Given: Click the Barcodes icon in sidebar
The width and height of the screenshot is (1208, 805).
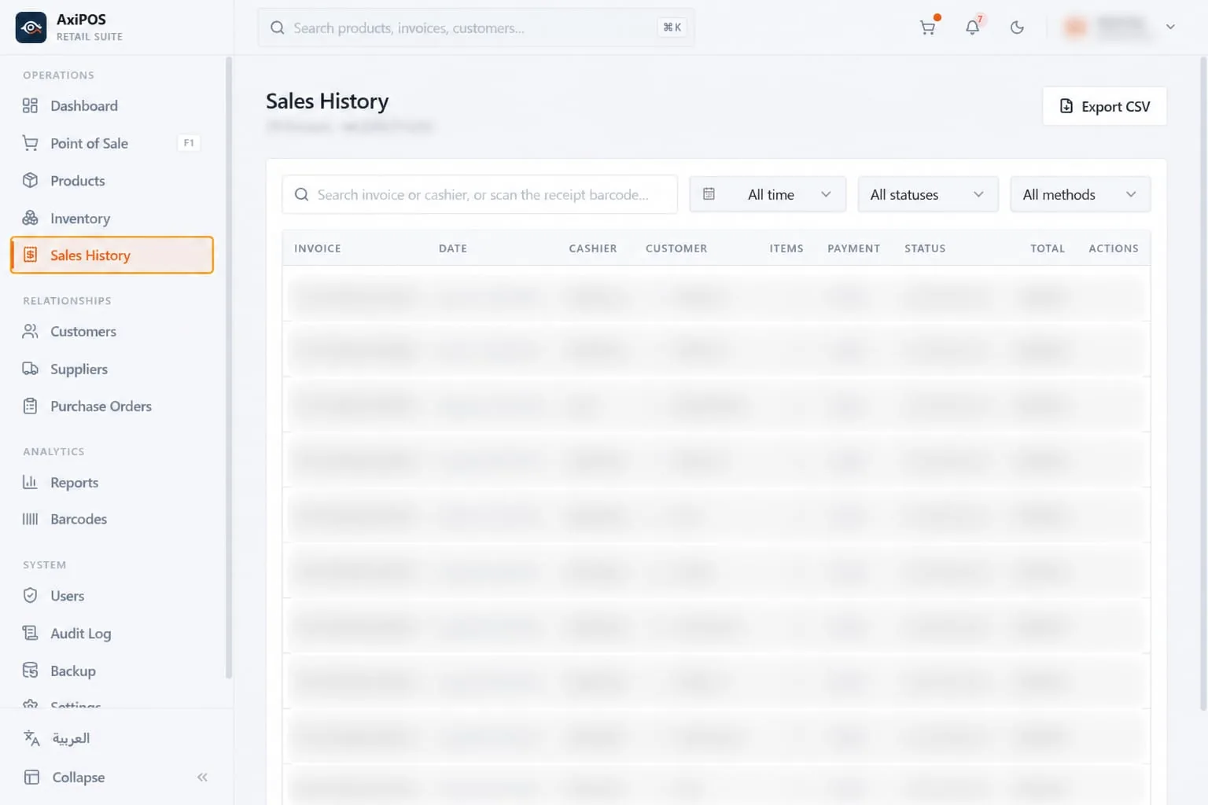Looking at the screenshot, I should pyautogui.click(x=30, y=519).
